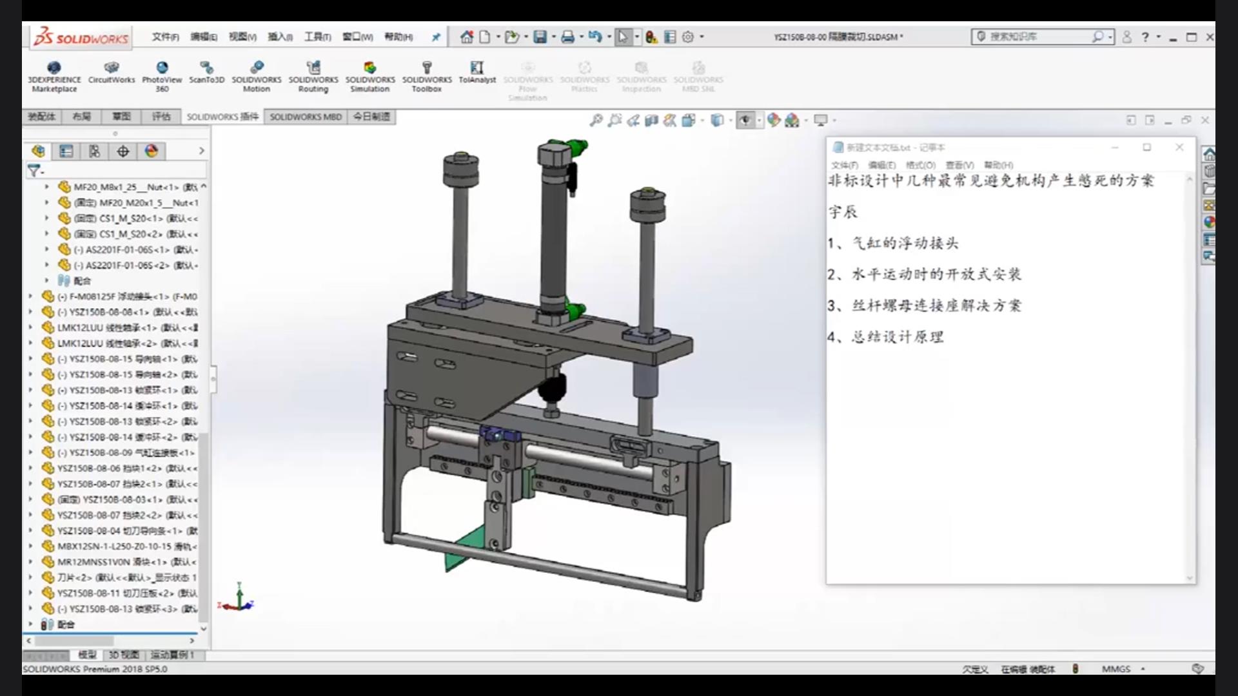
Task: Click MMGS unit system in status bar
Action: click(1115, 669)
